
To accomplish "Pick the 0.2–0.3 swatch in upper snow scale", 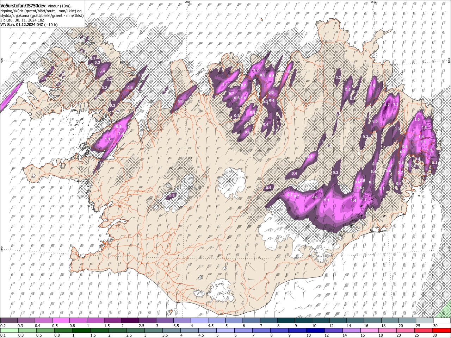I will tap(9, 320).
